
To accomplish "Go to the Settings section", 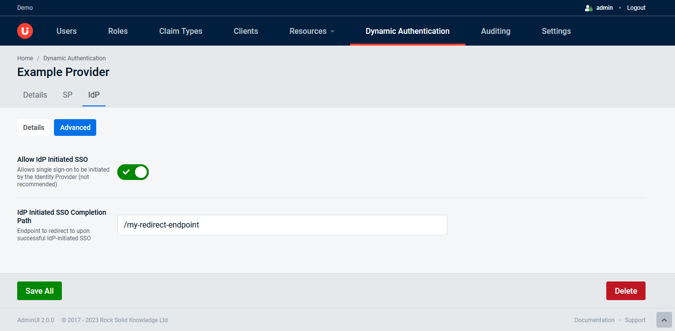I will (x=556, y=30).
